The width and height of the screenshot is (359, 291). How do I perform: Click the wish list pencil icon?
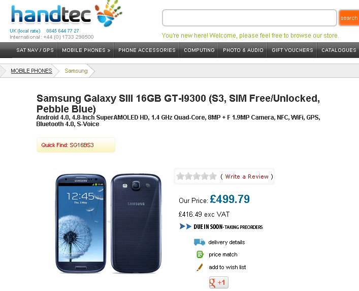tap(200, 267)
